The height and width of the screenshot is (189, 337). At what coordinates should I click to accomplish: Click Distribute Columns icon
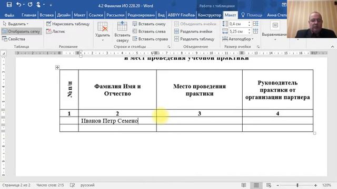click(255, 31)
